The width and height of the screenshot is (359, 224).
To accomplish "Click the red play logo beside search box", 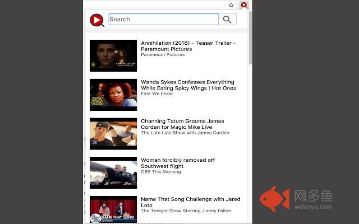I will tap(97, 20).
